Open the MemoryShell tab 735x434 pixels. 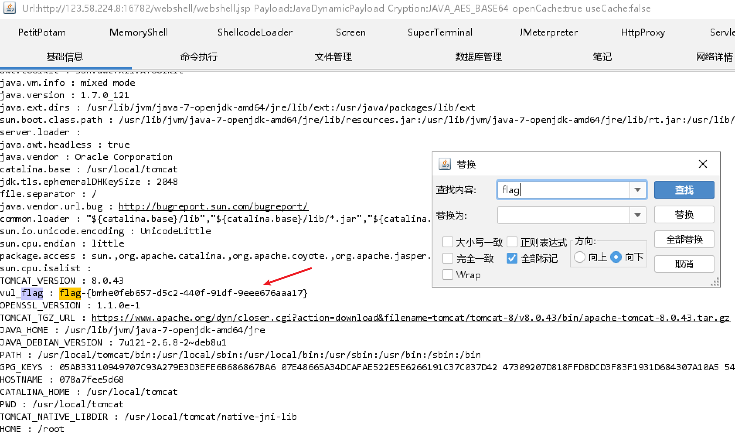pos(139,32)
